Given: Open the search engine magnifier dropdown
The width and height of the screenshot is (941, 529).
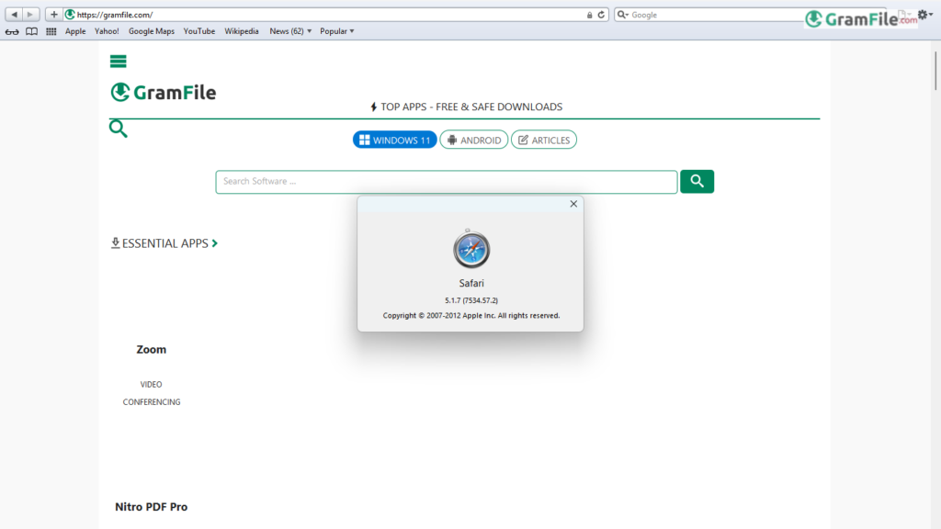Looking at the screenshot, I should (x=623, y=15).
